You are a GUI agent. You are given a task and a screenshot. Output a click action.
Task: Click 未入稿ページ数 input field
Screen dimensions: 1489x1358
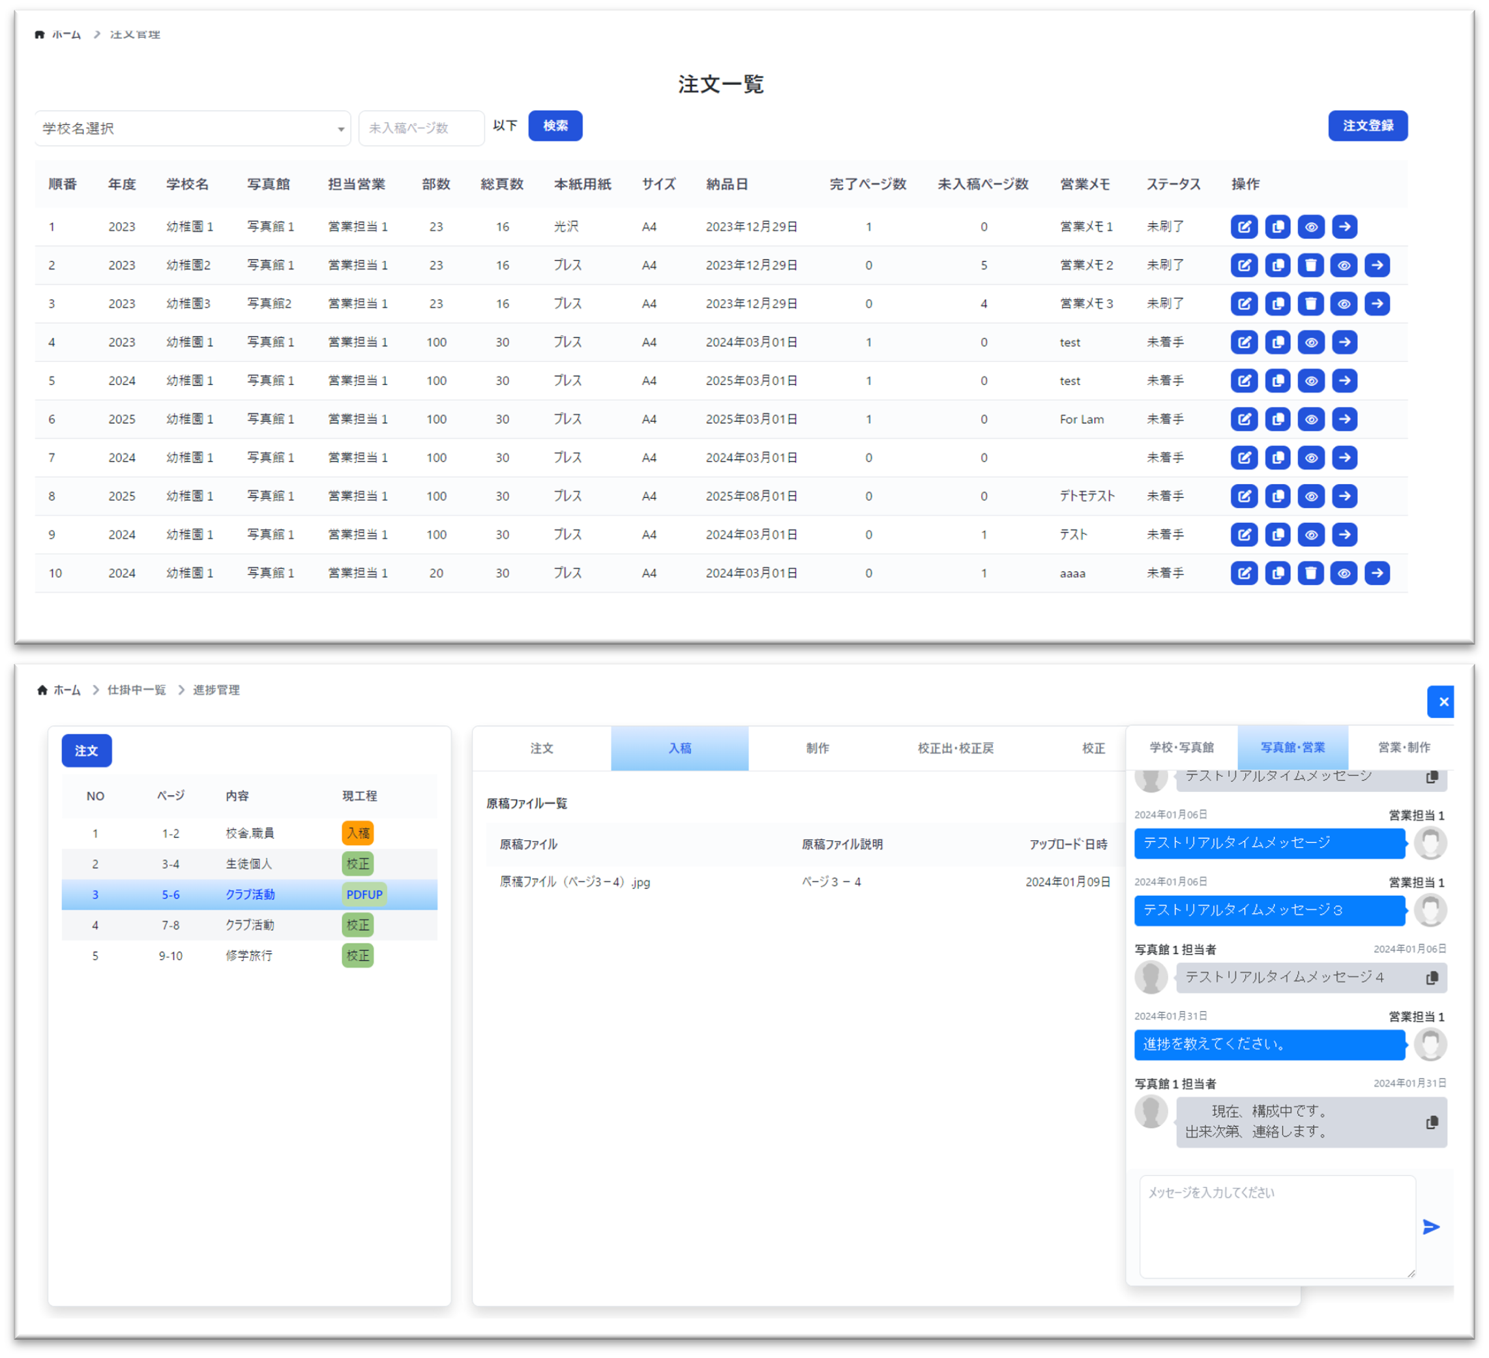(421, 128)
